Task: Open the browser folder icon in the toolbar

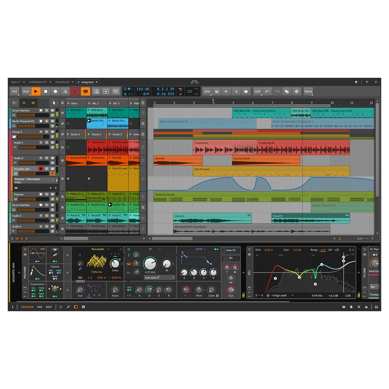Action: tap(246, 91)
